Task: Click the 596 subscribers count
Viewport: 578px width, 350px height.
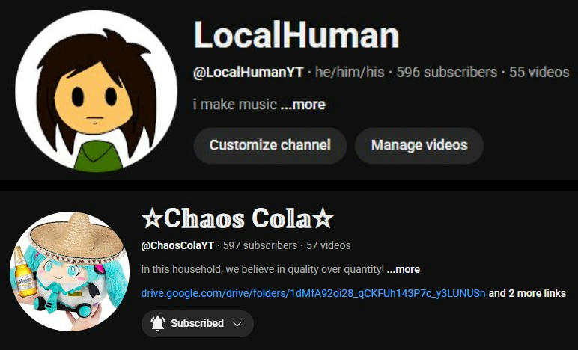Action: point(447,72)
